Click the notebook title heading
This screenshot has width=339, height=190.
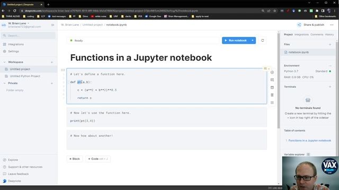click(x=141, y=58)
